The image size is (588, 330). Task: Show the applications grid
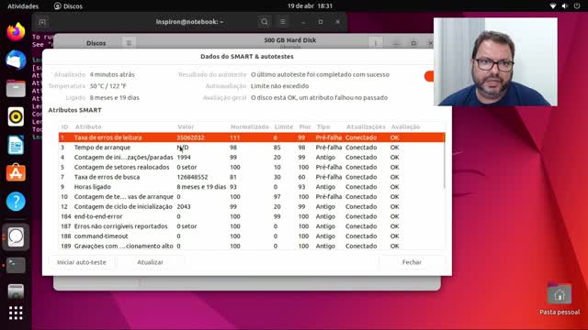point(16,313)
